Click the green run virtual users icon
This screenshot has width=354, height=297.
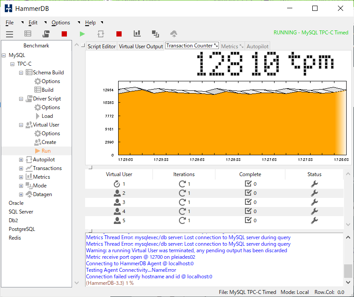tap(82, 34)
